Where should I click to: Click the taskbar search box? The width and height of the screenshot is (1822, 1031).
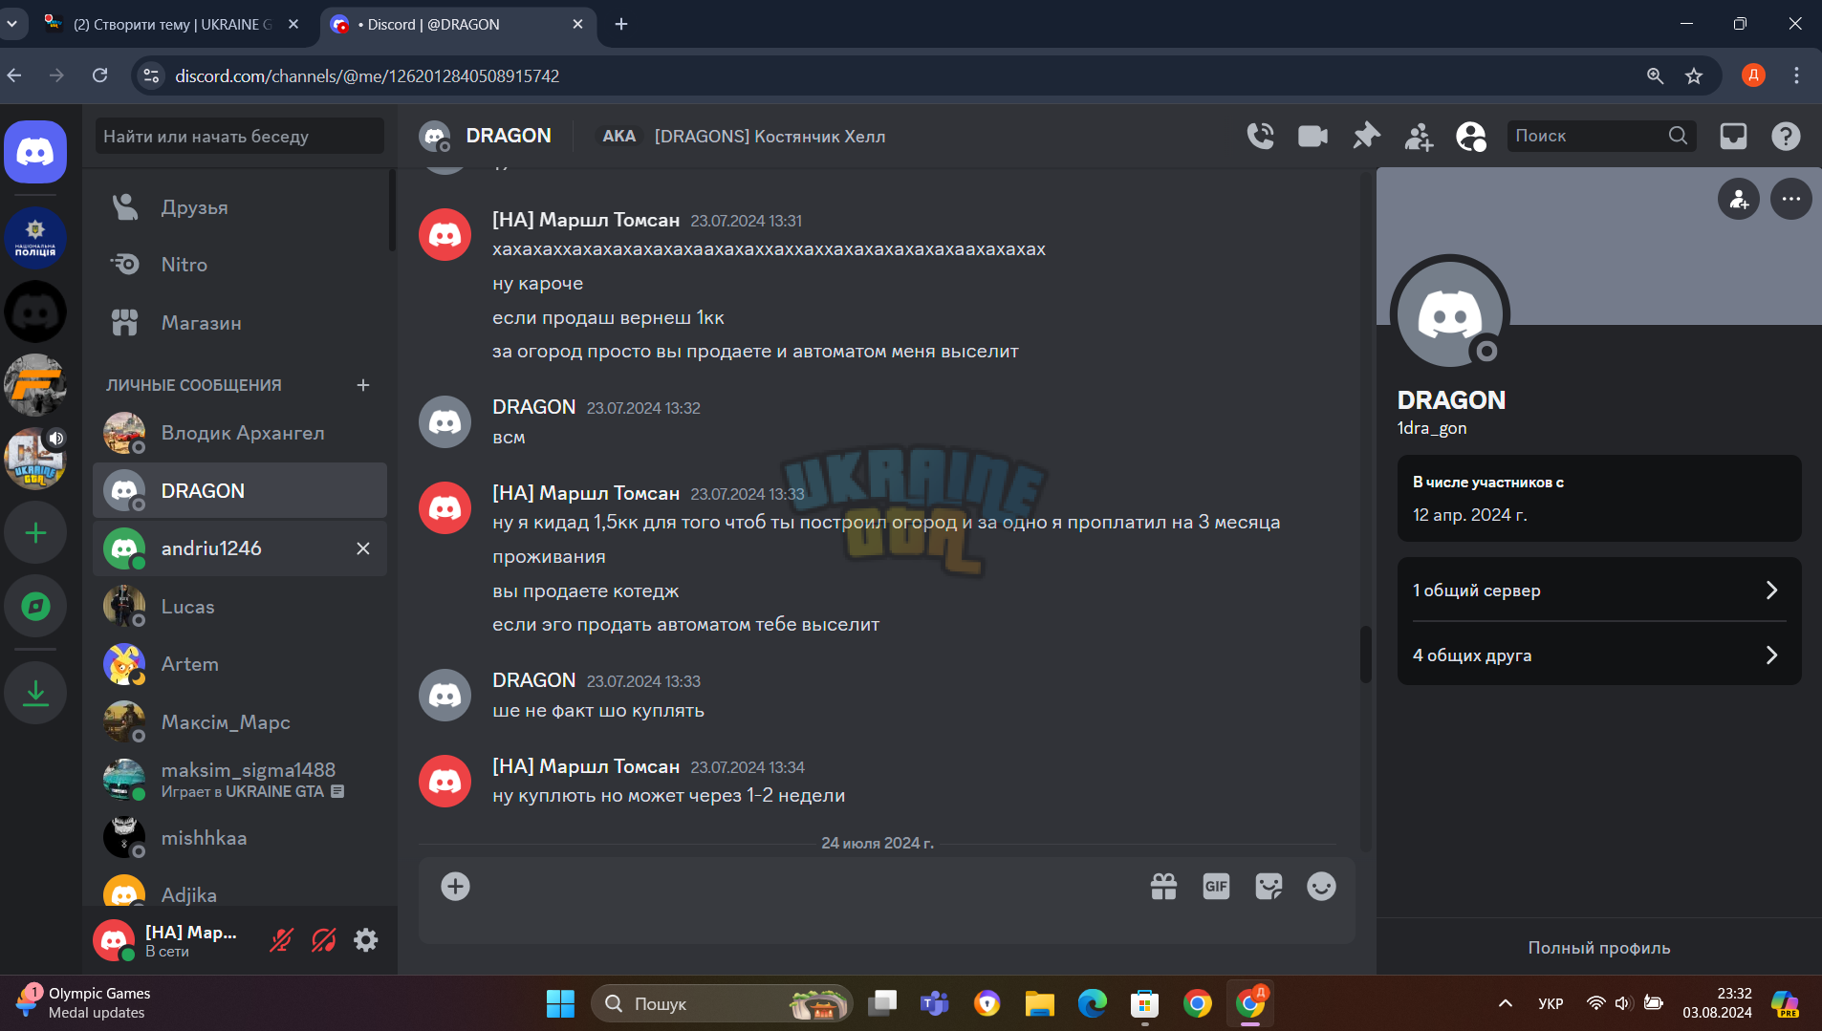click(x=722, y=1003)
